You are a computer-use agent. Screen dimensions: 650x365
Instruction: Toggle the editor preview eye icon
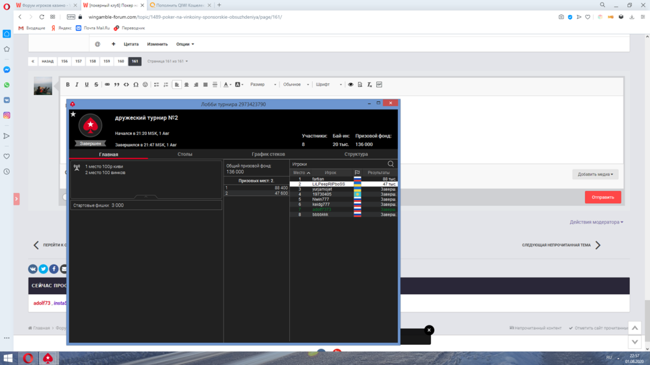(350, 84)
